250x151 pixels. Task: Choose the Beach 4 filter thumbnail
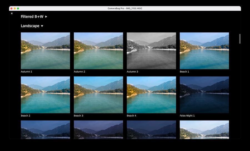pos(151,95)
